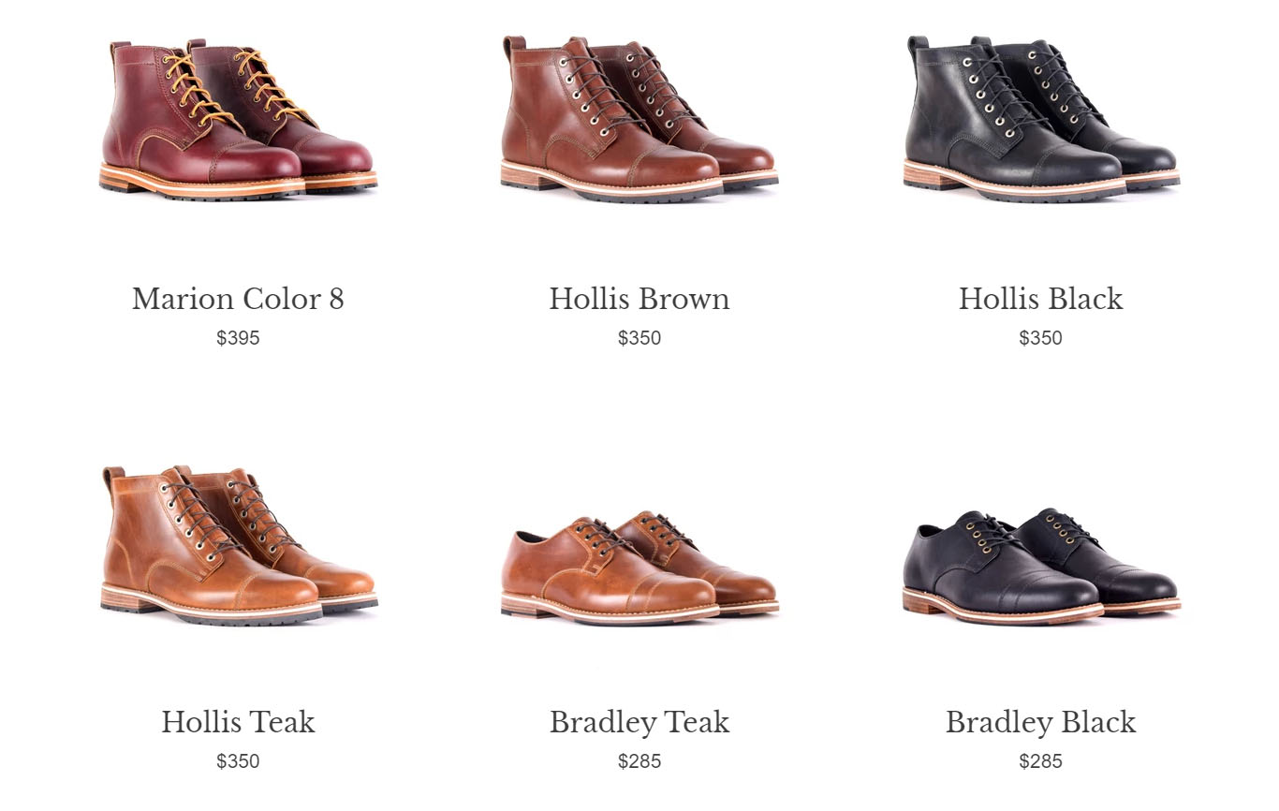
Task: Click the Hollis Brown product title
Action: (x=639, y=299)
